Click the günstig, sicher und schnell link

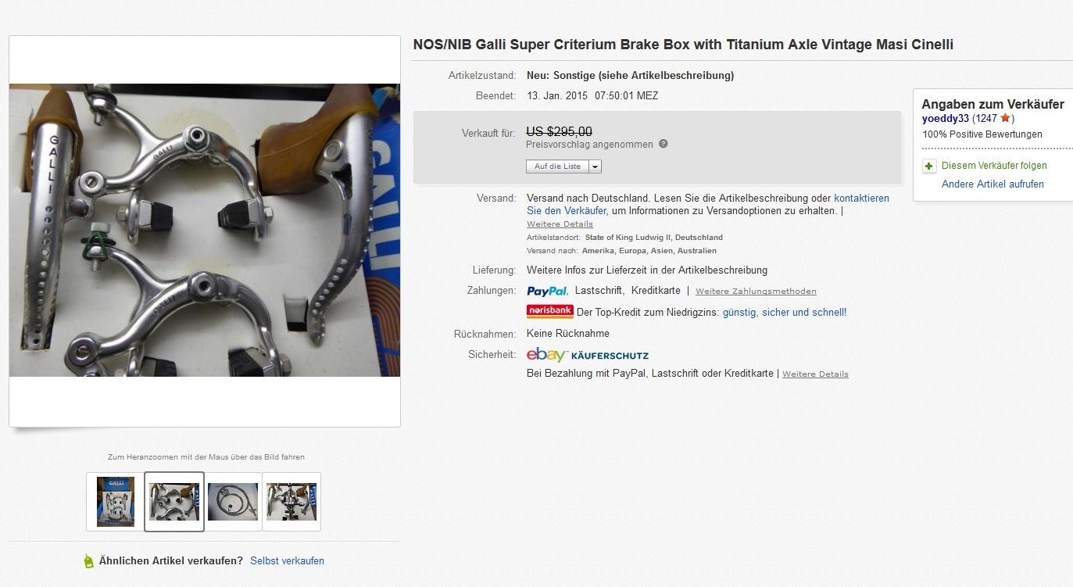coord(784,312)
